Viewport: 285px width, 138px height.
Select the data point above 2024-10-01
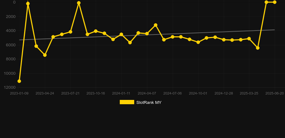(x=198, y=42)
